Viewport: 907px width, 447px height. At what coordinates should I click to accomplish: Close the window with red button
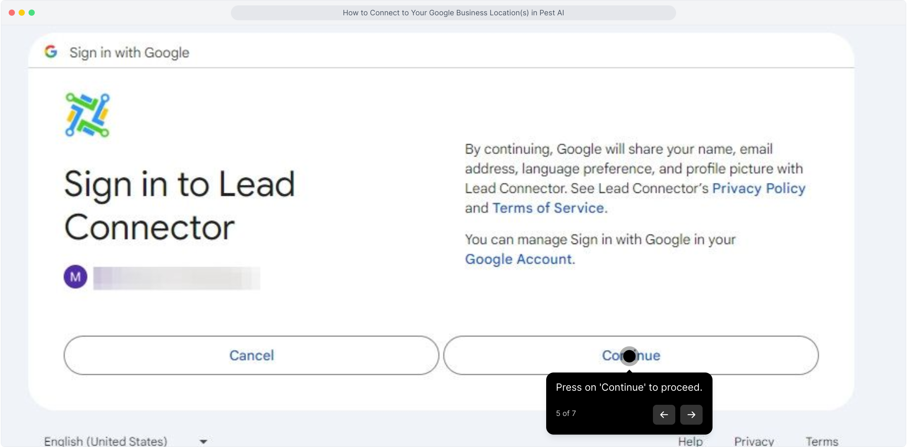(x=12, y=13)
